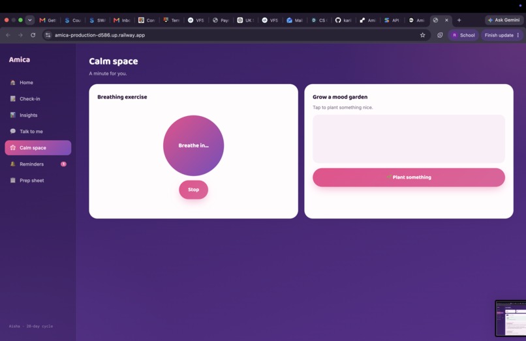The height and width of the screenshot is (341, 526).
Task: Go to the Check-in section
Action: 38,99
